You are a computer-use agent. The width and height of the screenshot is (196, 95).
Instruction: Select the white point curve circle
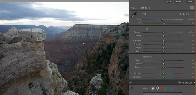coord(157,88)
